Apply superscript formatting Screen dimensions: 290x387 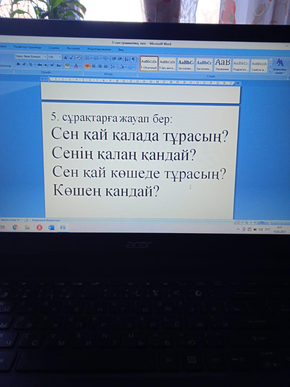(x=52, y=65)
